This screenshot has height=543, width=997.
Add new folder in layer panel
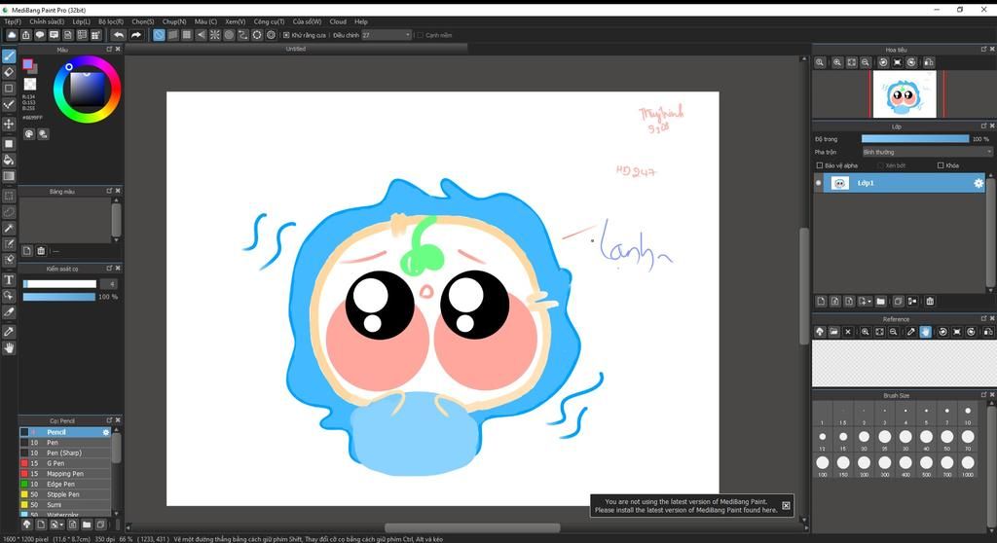tap(880, 302)
